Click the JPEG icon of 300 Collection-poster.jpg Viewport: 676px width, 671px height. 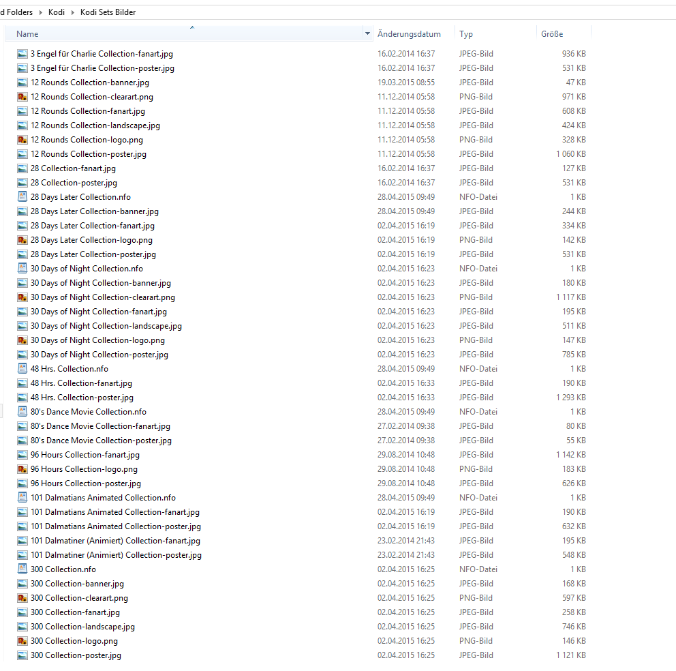[x=22, y=655]
